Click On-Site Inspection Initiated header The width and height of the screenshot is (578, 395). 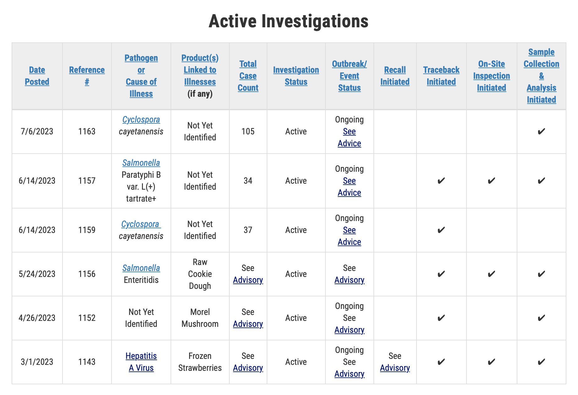coord(491,76)
